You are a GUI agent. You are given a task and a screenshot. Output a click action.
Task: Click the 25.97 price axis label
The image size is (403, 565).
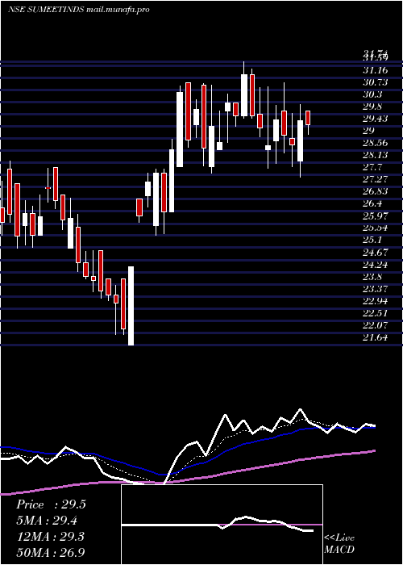tap(376, 216)
